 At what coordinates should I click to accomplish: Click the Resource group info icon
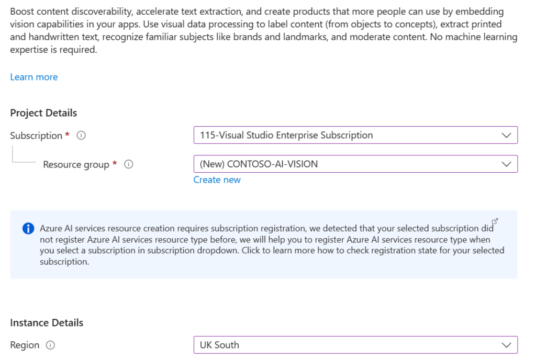tap(129, 164)
